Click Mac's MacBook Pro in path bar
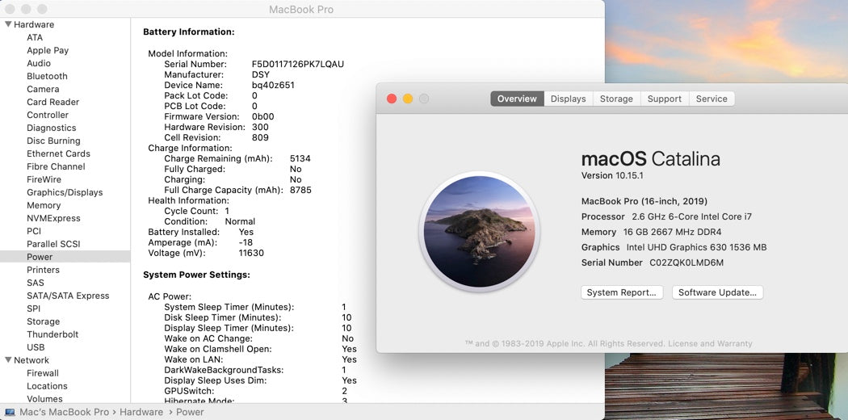848x420 pixels. (x=65, y=412)
